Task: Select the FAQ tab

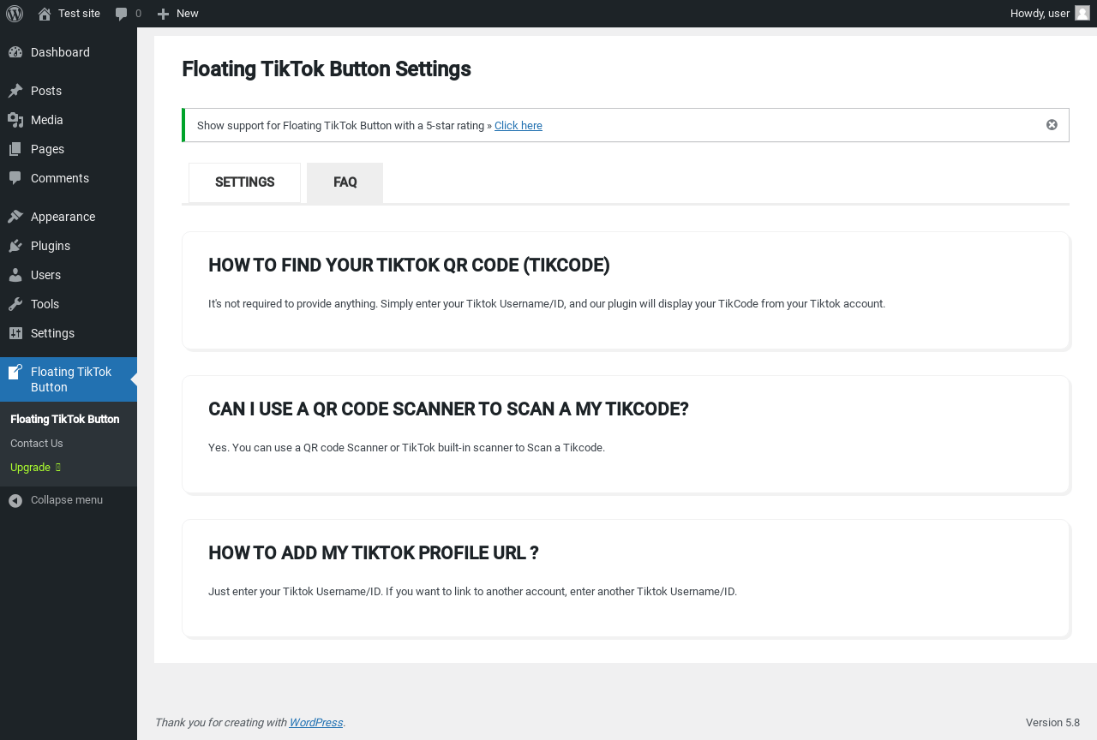Action: (x=345, y=182)
